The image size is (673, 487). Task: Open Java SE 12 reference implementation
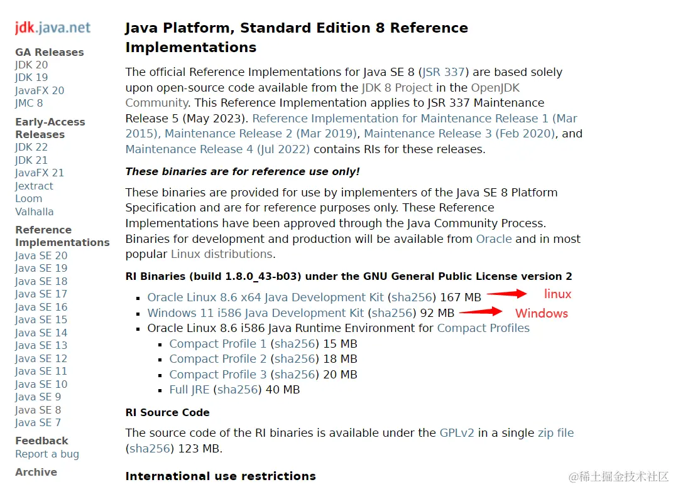(x=41, y=358)
